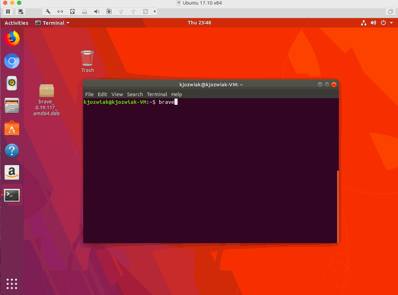Click the clock showing Thu 23:48
This screenshot has height=295, width=398.
pos(199,23)
